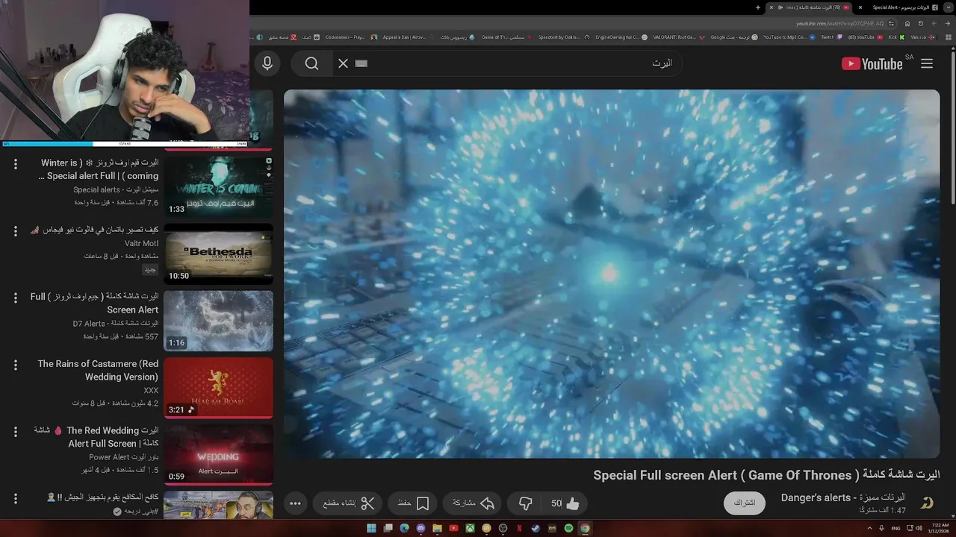Click the browser reload button
Viewport: 956px width, 537px height.
point(920,23)
